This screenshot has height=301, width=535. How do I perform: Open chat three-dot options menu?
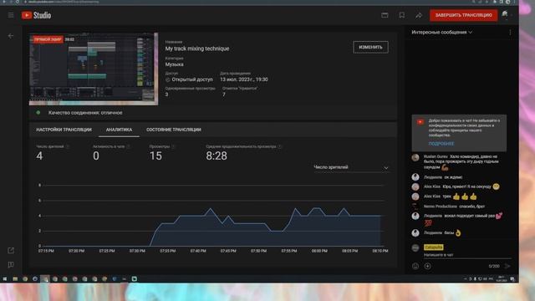click(x=510, y=32)
